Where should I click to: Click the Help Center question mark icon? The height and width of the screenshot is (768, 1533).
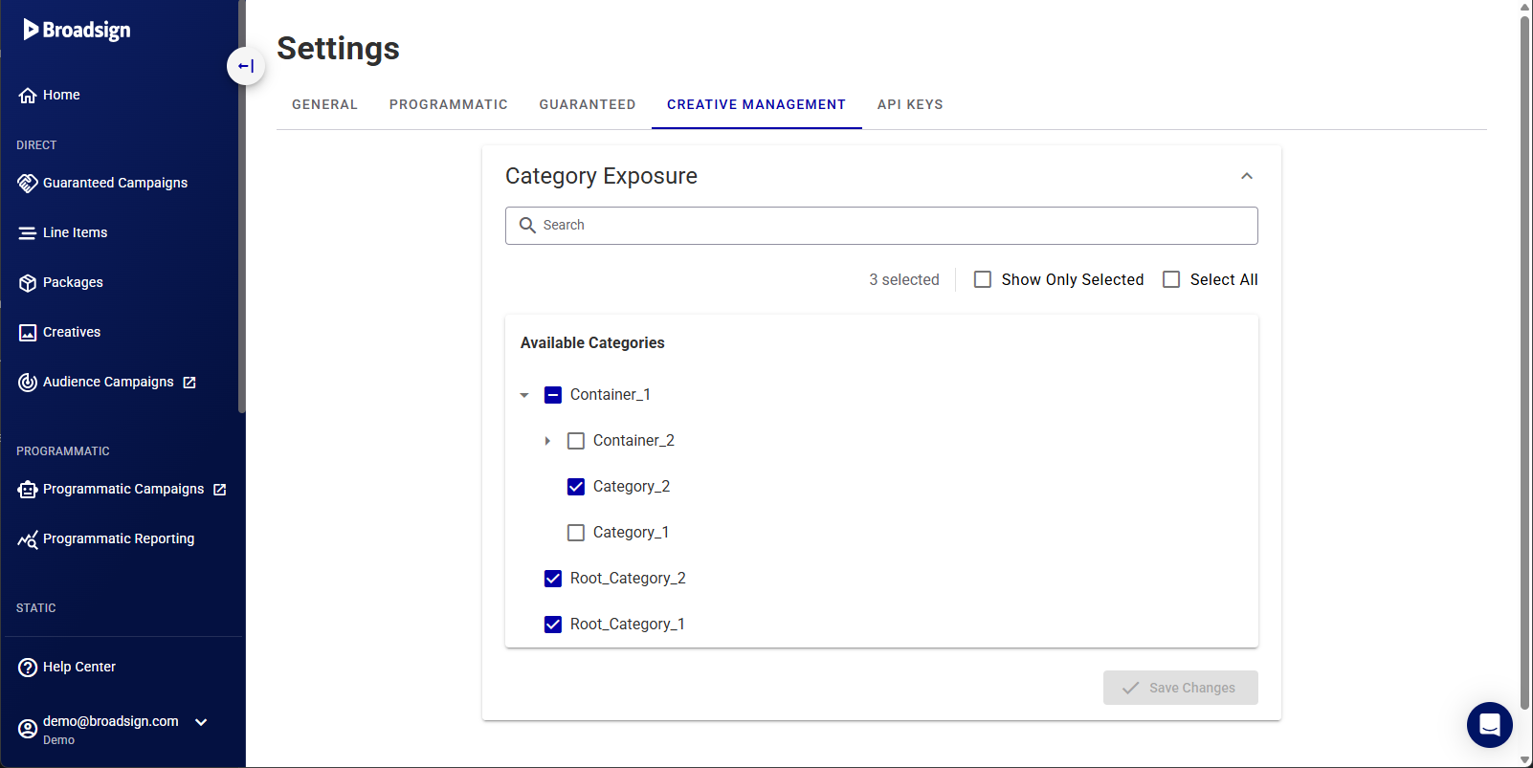[x=28, y=668]
